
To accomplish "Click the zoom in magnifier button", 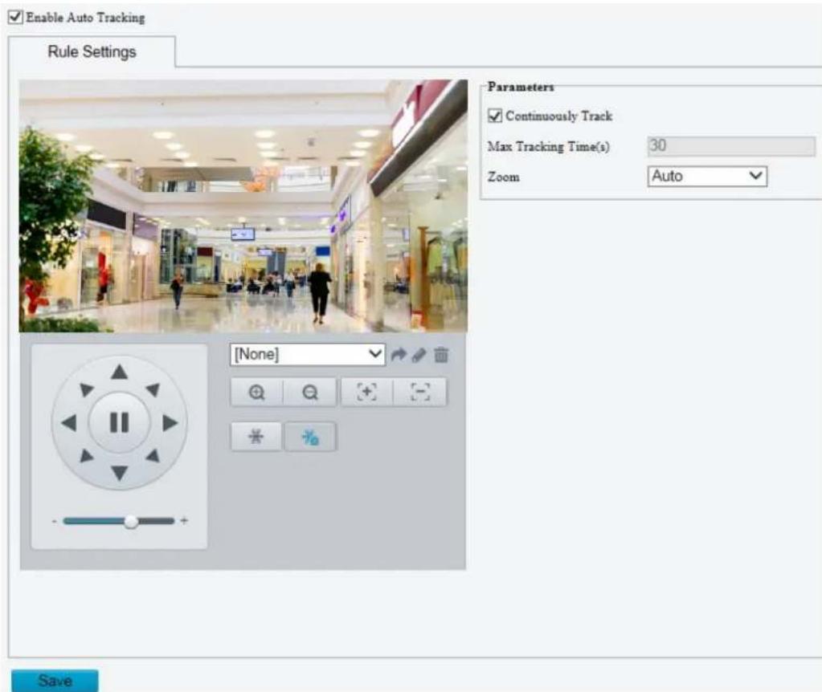I will click(x=256, y=392).
